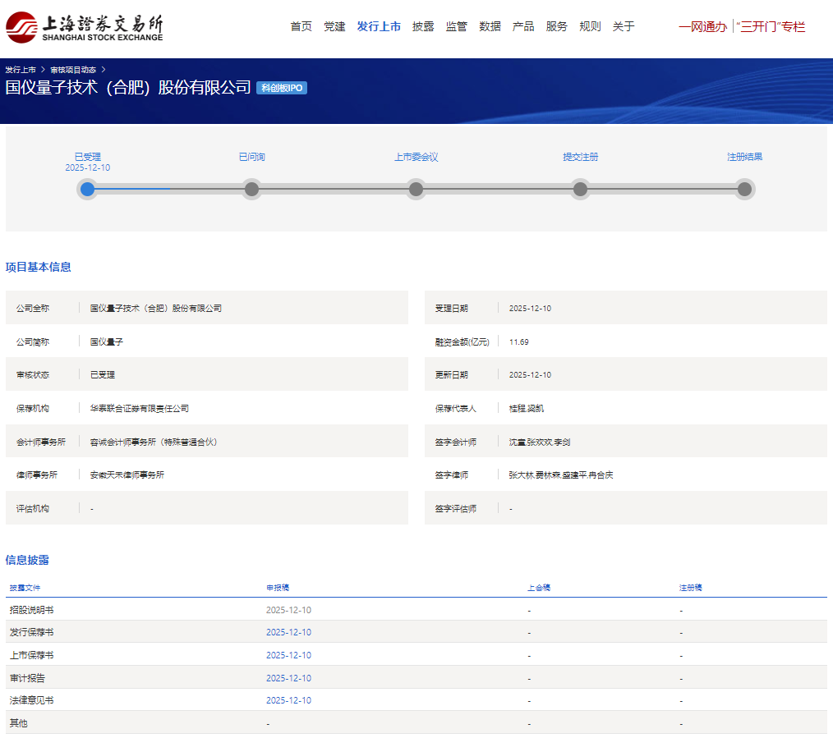Click the 其他 row label

19,723
